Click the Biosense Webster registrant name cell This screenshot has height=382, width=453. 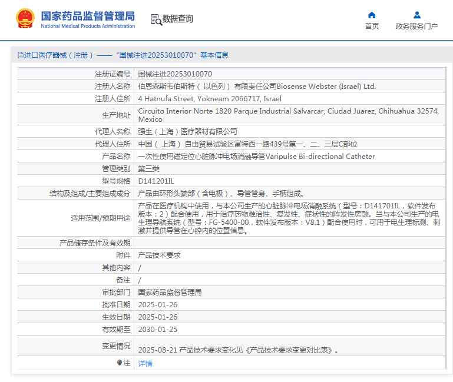click(256, 87)
